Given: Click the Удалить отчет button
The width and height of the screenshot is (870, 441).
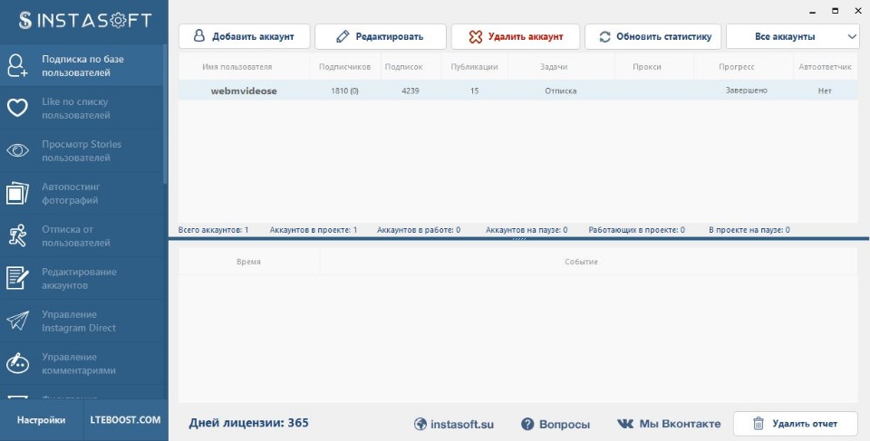Looking at the screenshot, I should point(795,424).
